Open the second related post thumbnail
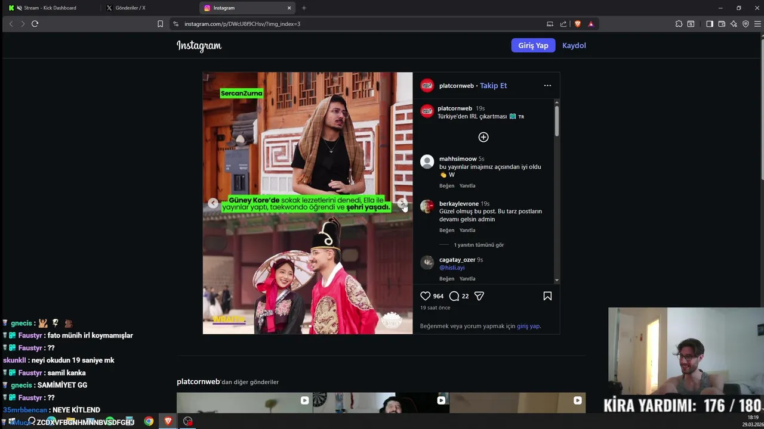This screenshot has width=764, height=429. (x=381, y=403)
